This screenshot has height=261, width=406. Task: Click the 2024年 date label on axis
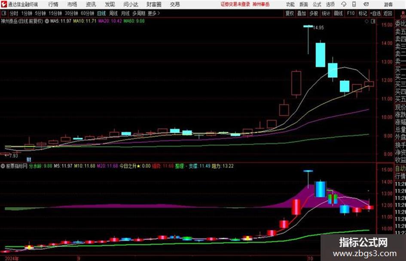coord(12,258)
